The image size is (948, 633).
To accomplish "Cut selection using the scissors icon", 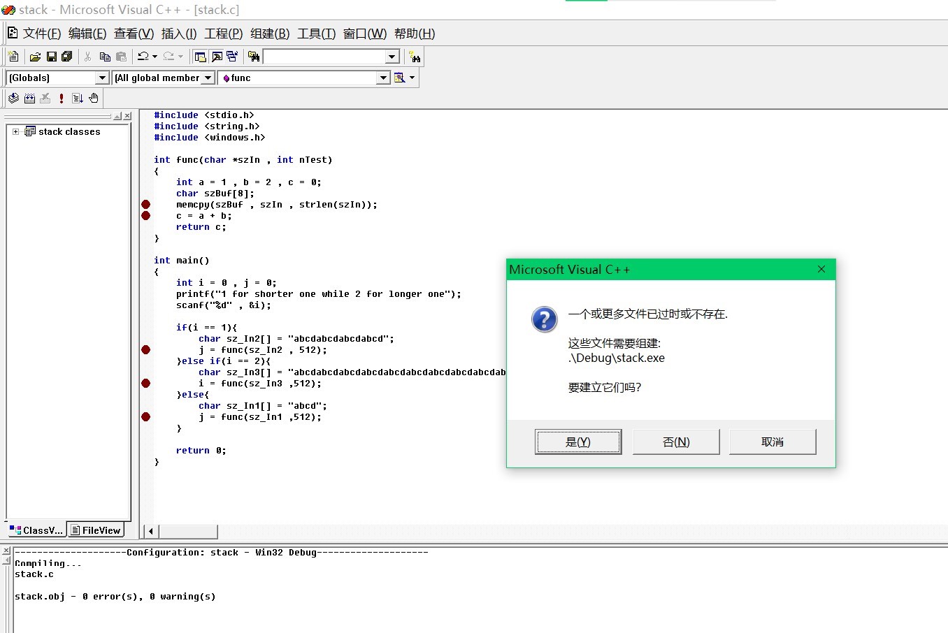I will point(88,57).
